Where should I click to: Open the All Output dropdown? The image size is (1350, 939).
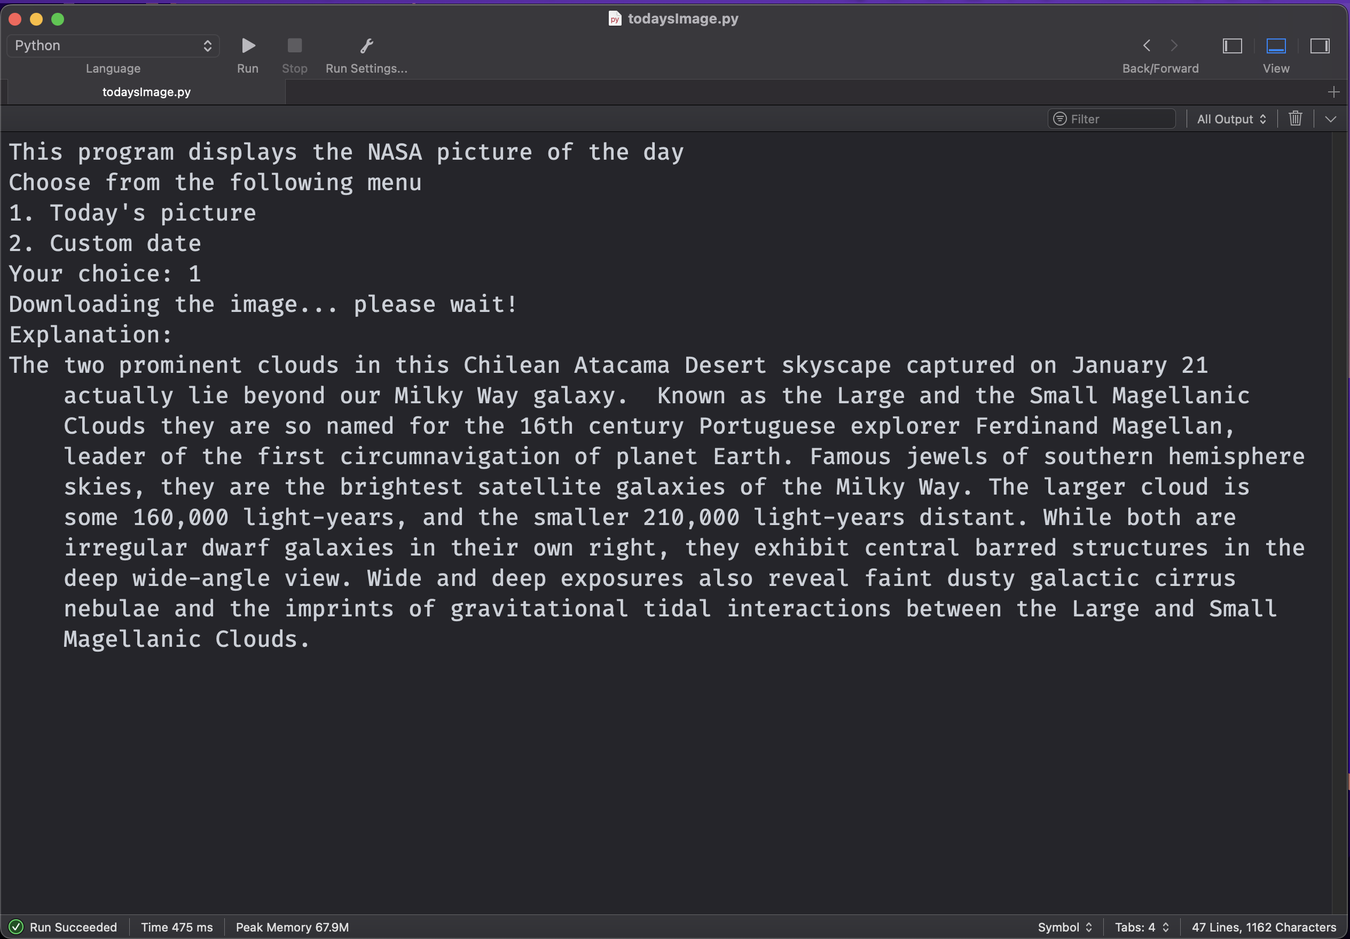pyautogui.click(x=1232, y=119)
